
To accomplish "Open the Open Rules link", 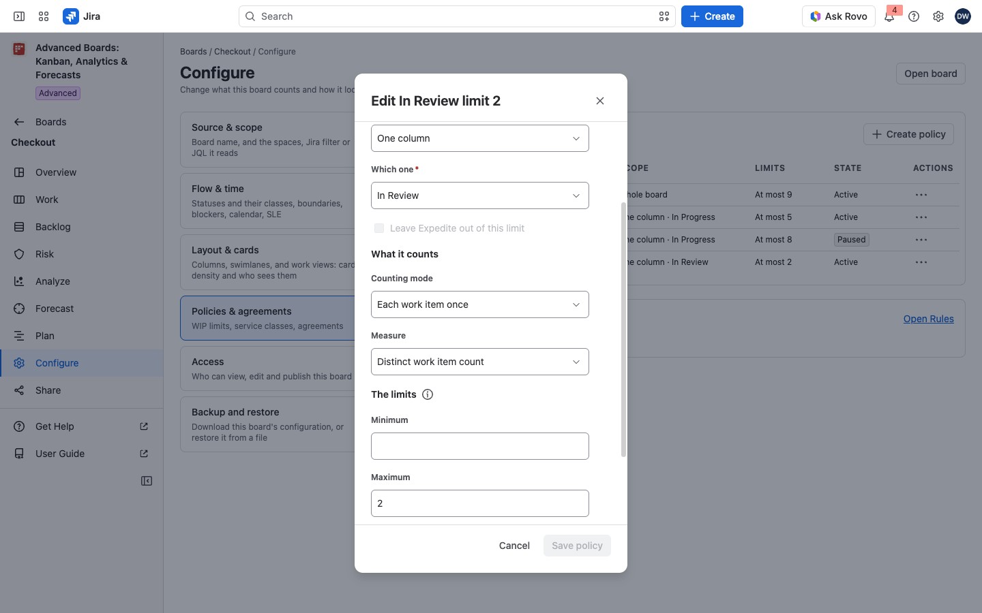I will tap(929, 319).
